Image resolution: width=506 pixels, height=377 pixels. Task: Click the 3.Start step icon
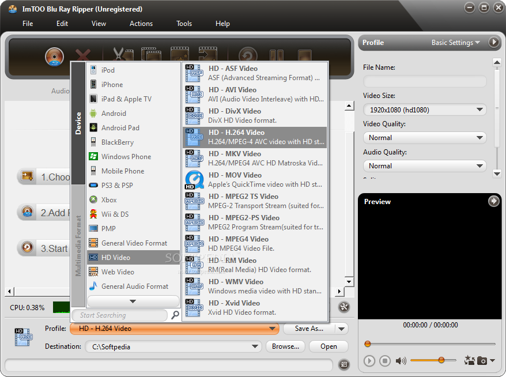coord(27,247)
